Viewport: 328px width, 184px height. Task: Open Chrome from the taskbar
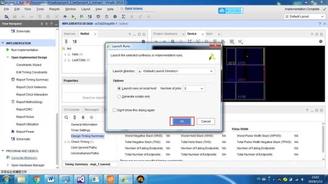pos(36,179)
